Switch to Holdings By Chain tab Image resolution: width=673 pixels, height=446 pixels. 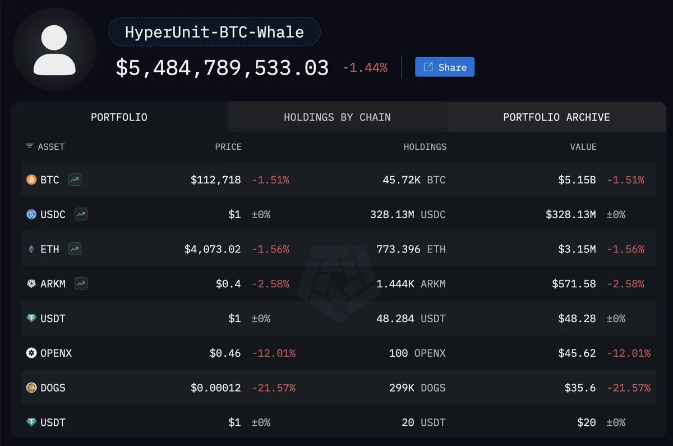337,117
